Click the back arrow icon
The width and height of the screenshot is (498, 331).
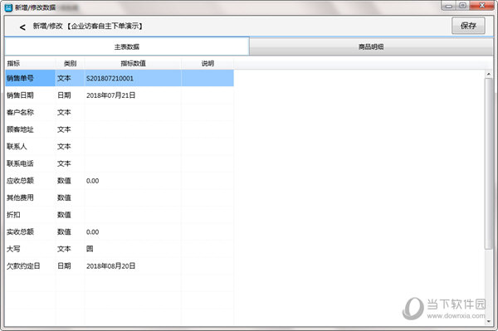[x=22, y=27]
